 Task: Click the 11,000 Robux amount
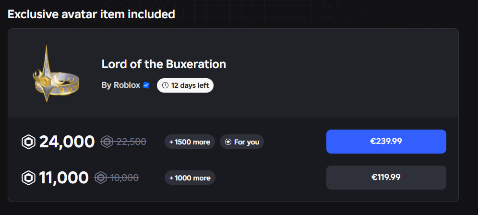click(64, 178)
